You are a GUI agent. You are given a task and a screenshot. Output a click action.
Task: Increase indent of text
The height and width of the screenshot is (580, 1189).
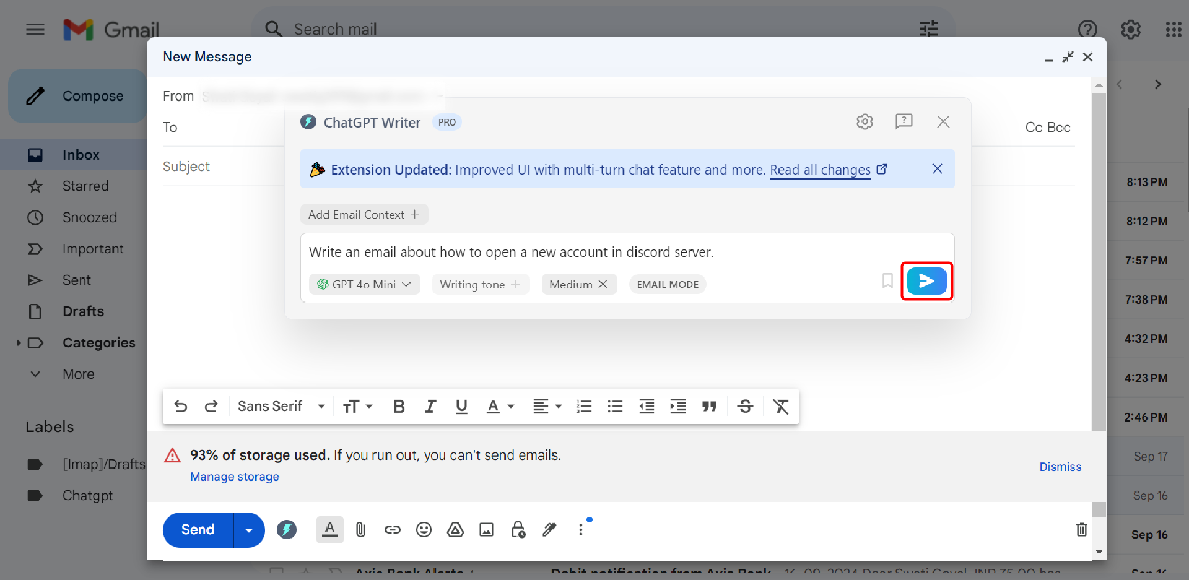[677, 406]
